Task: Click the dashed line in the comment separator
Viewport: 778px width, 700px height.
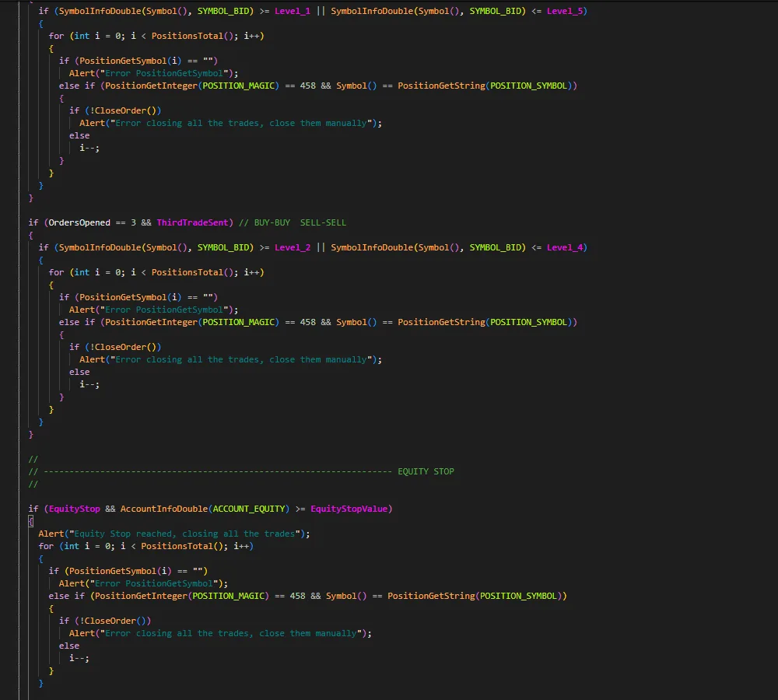Action: click(218, 471)
